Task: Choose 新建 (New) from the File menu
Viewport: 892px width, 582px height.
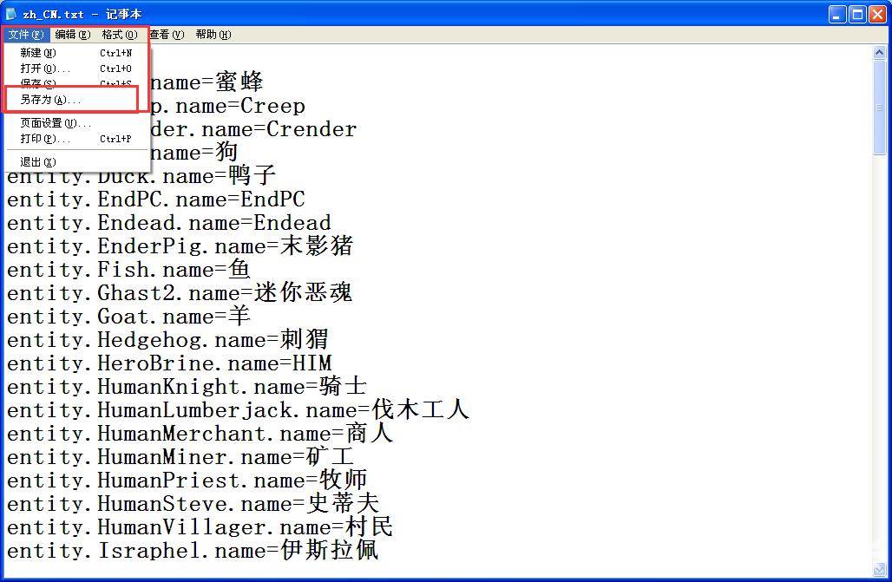Action: point(37,53)
